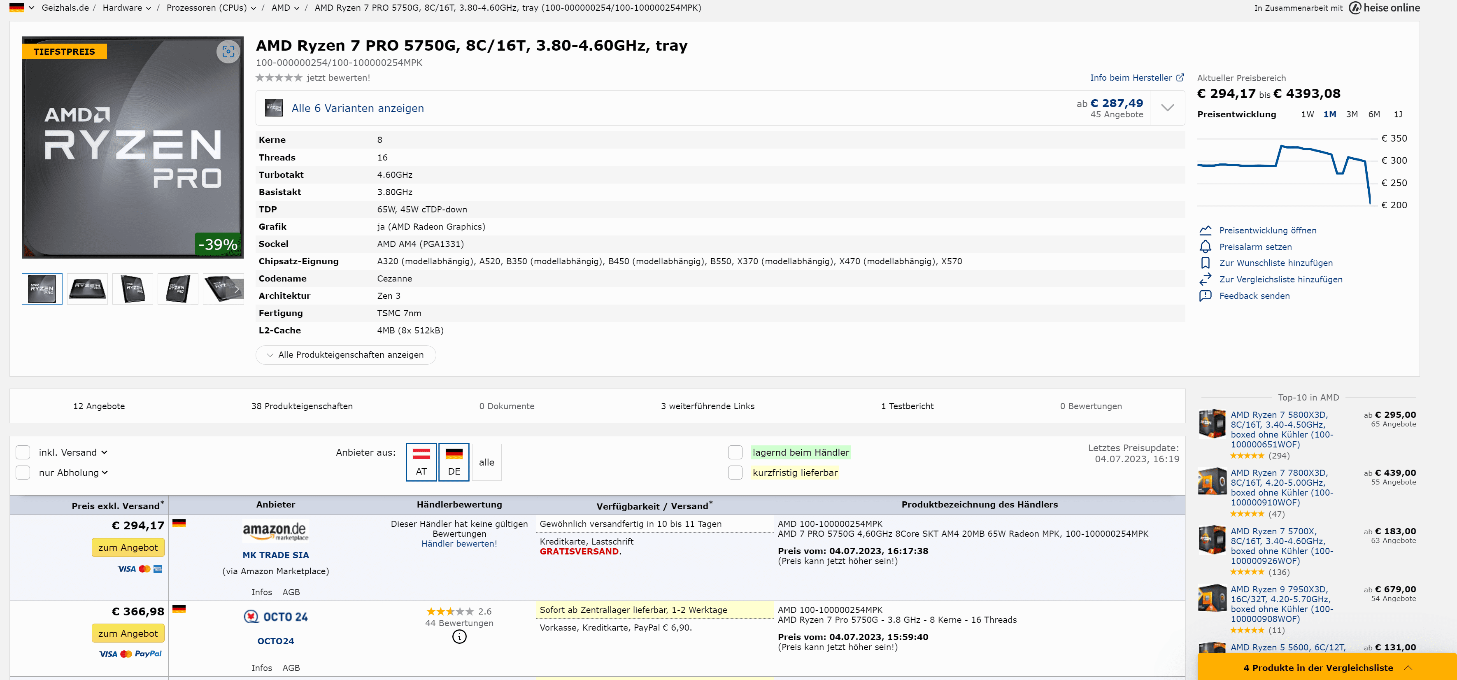Click the Feedback speech bubble icon
This screenshot has width=1457, height=680.
tap(1205, 296)
